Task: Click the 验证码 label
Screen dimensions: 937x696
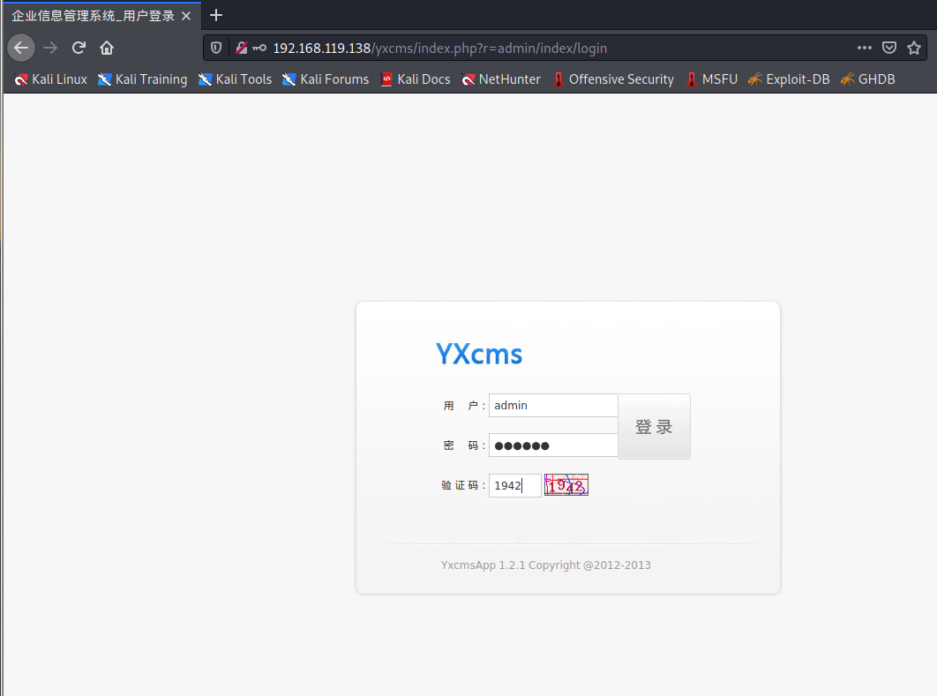Action: 463,485
